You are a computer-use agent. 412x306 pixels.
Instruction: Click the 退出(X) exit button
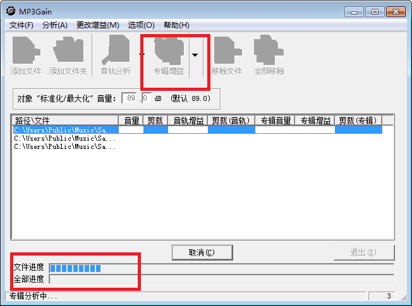pyautogui.click(x=364, y=252)
